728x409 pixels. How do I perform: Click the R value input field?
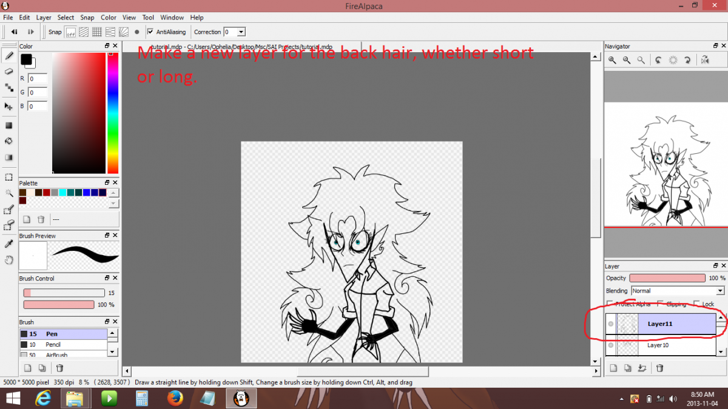[x=38, y=79]
